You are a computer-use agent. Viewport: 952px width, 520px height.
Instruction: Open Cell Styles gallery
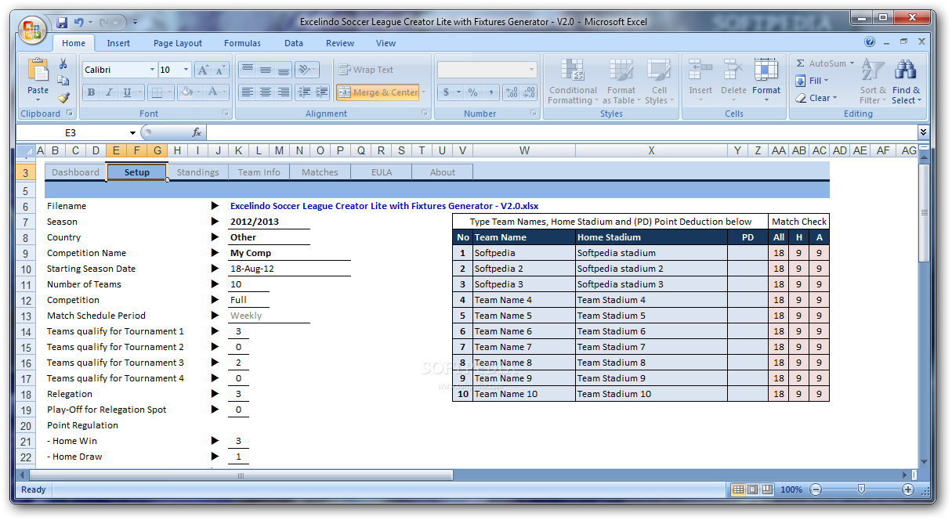pyautogui.click(x=659, y=81)
